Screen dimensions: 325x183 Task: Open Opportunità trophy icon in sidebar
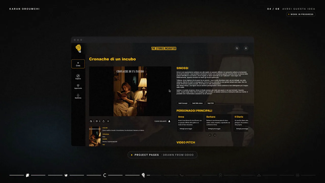click(x=78, y=86)
